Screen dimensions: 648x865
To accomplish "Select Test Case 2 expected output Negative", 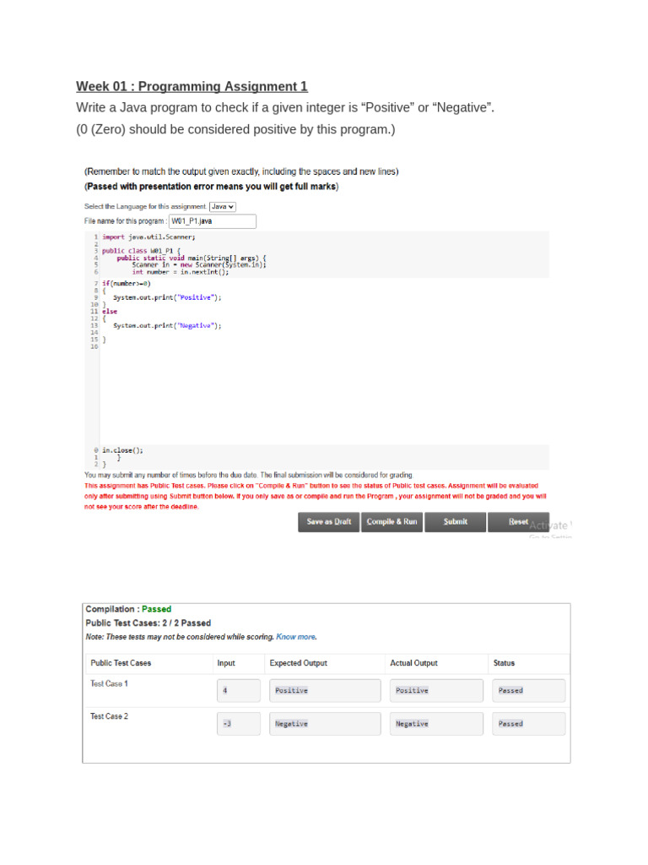I will click(325, 724).
